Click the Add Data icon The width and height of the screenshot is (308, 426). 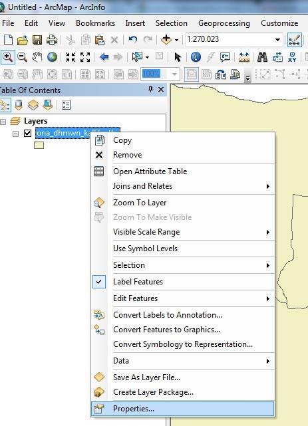click(x=166, y=40)
